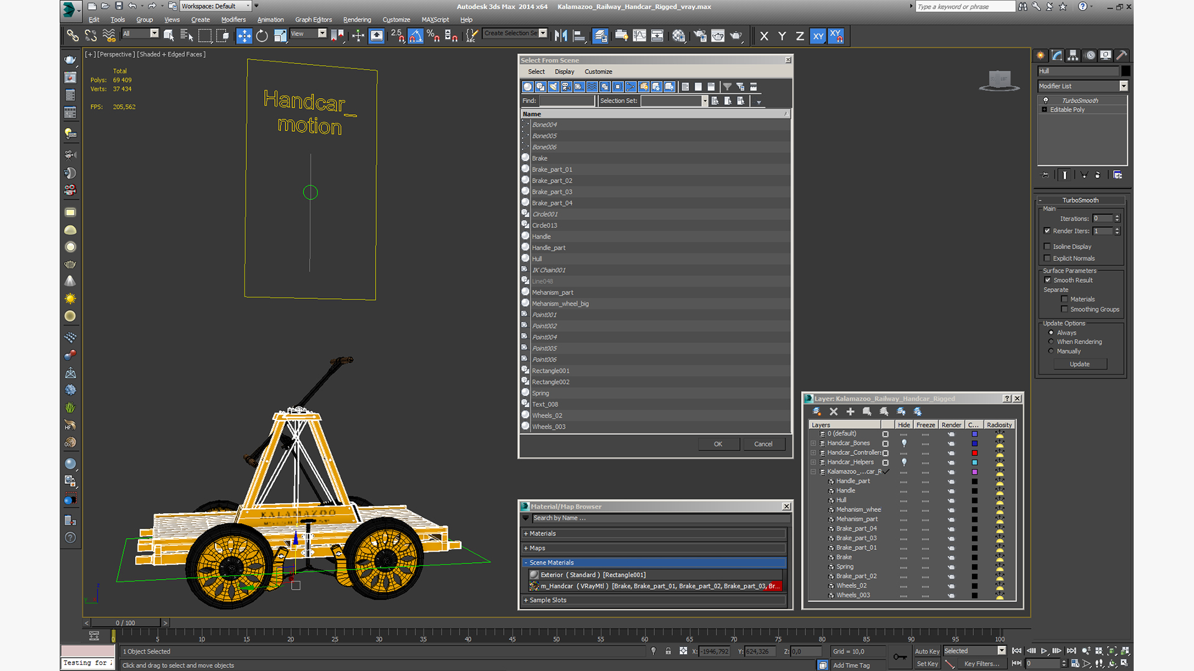Click the Selection Lock padlock icon
The image size is (1194, 671).
click(x=668, y=651)
